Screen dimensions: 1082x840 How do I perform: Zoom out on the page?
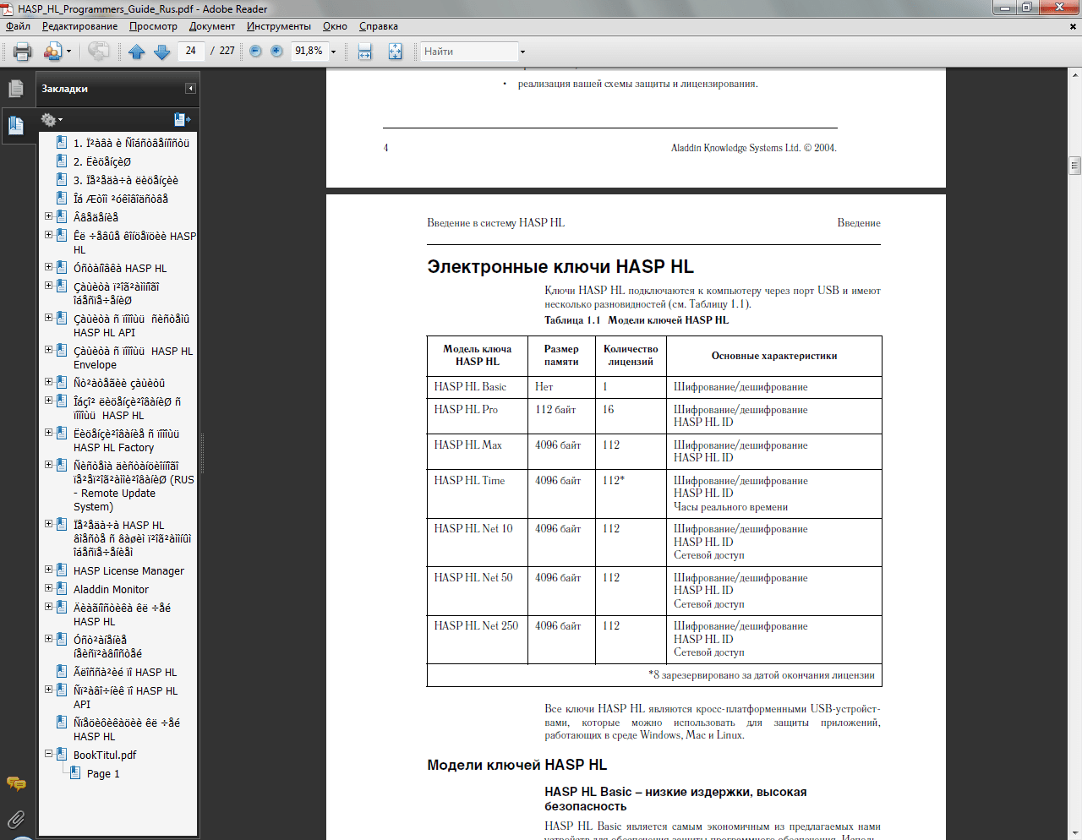pyautogui.click(x=254, y=51)
